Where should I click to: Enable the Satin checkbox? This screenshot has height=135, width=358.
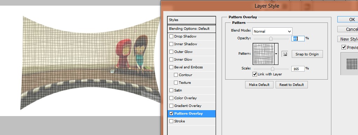point(171,90)
